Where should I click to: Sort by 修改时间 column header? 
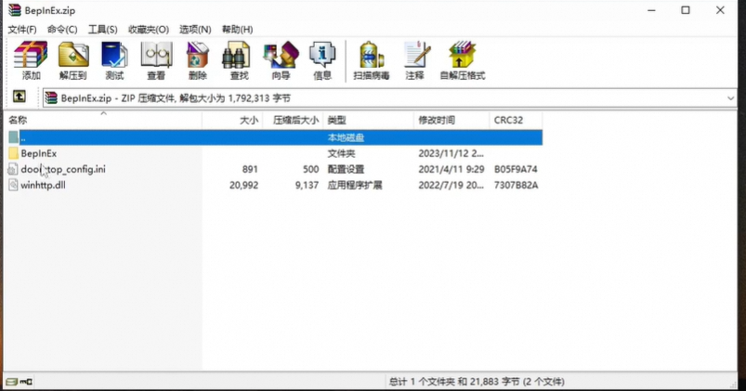click(452, 120)
